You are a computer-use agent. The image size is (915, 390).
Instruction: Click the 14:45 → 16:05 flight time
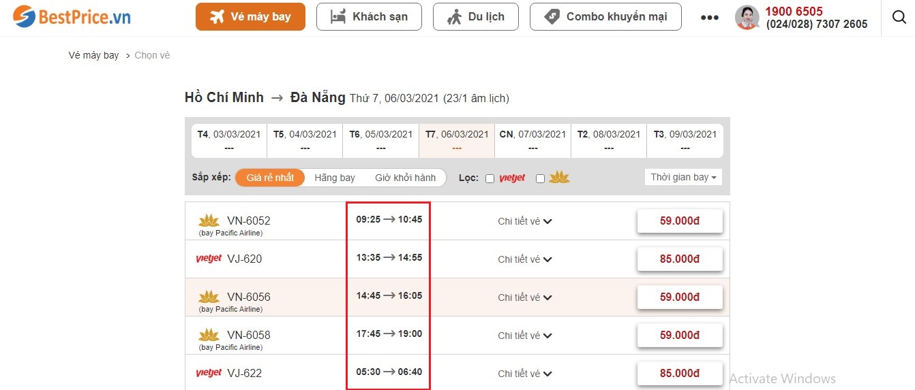click(389, 296)
